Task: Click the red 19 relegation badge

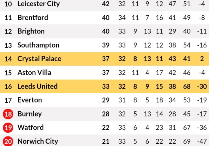Action: coord(8,127)
